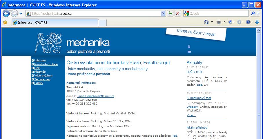263x139 pixels.
Task: Go back with the browser Back arrow
Action: pos(6,13)
